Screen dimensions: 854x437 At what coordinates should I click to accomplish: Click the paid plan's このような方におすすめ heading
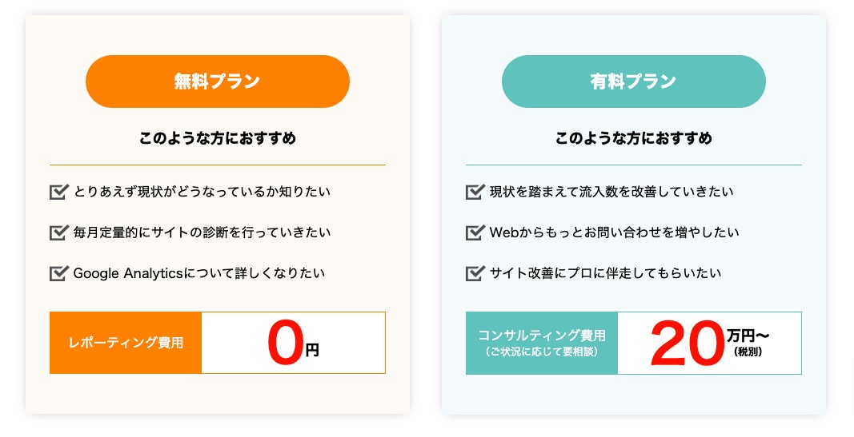[633, 138]
